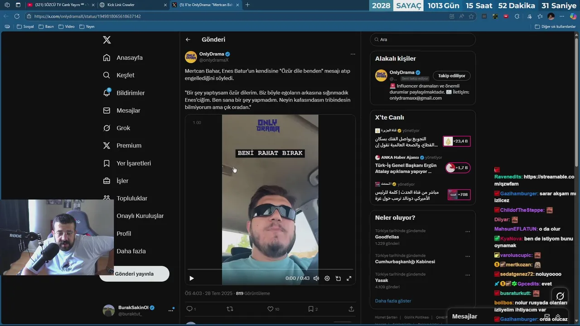Image resolution: width=580 pixels, height=326 pixels.
Task: Mute the video volume
Action: pyautogui.click(x=316, y=278)
